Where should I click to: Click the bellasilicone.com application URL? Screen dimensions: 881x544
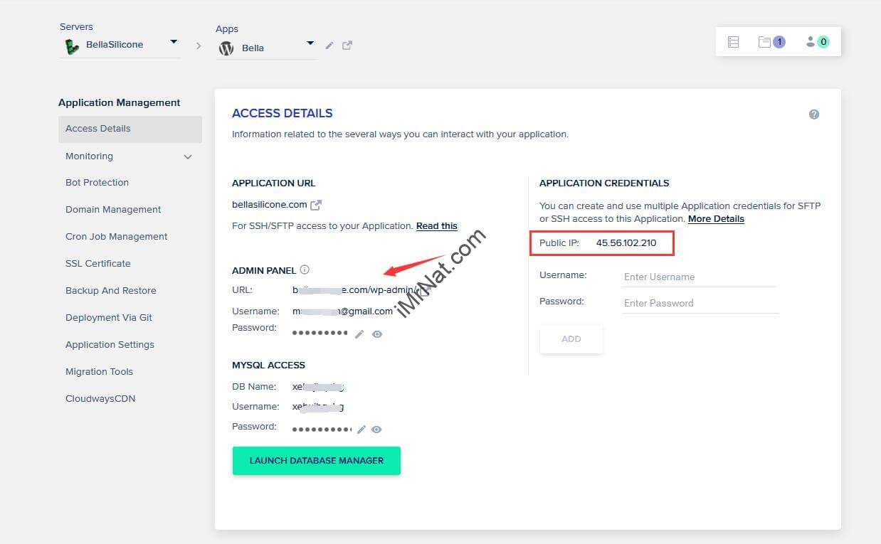[x=270, y=205]
